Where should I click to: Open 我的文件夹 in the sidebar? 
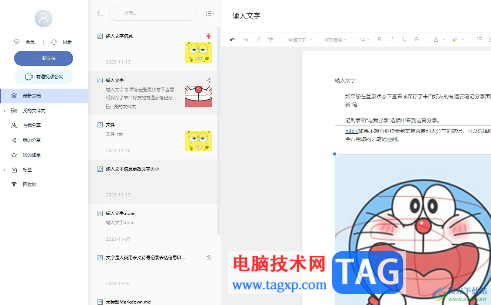[x=44, y=110]
